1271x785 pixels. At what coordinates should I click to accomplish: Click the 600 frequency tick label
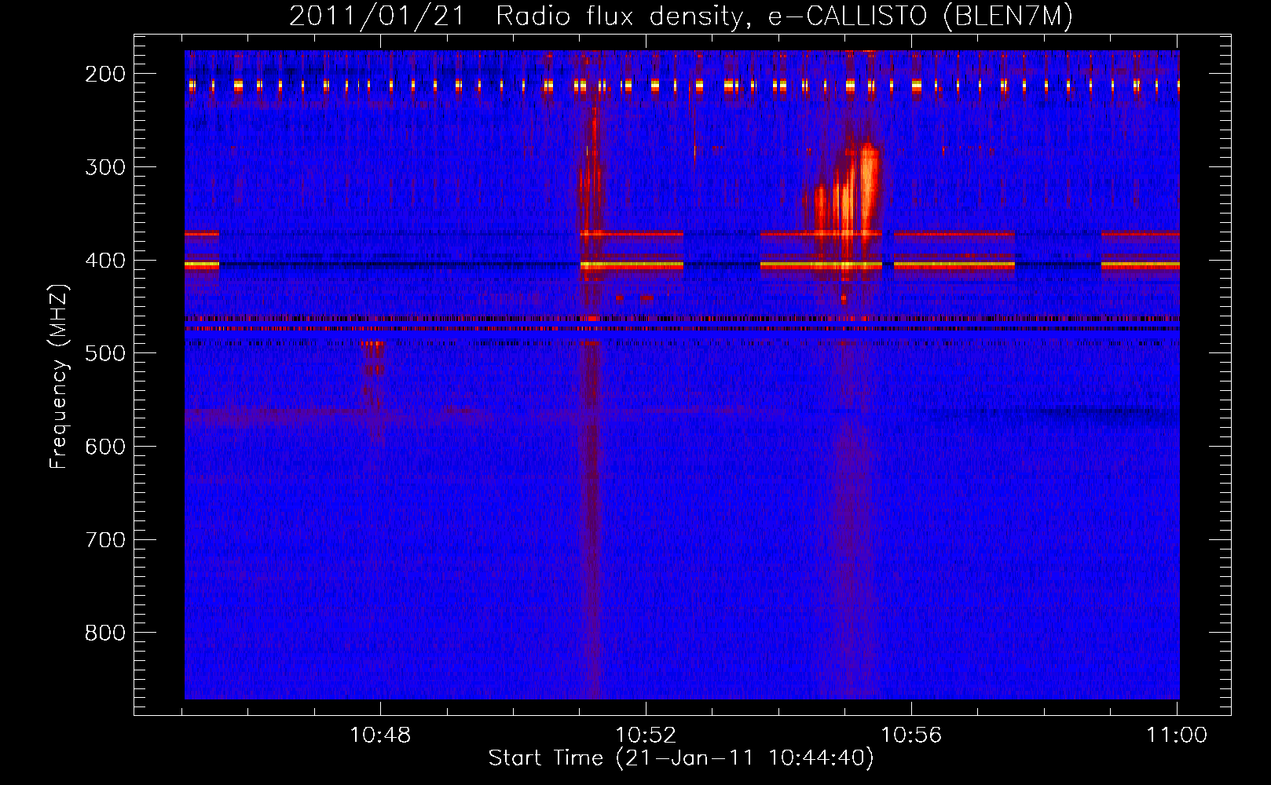pos(105,447)
